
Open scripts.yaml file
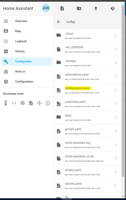point(87,172)
